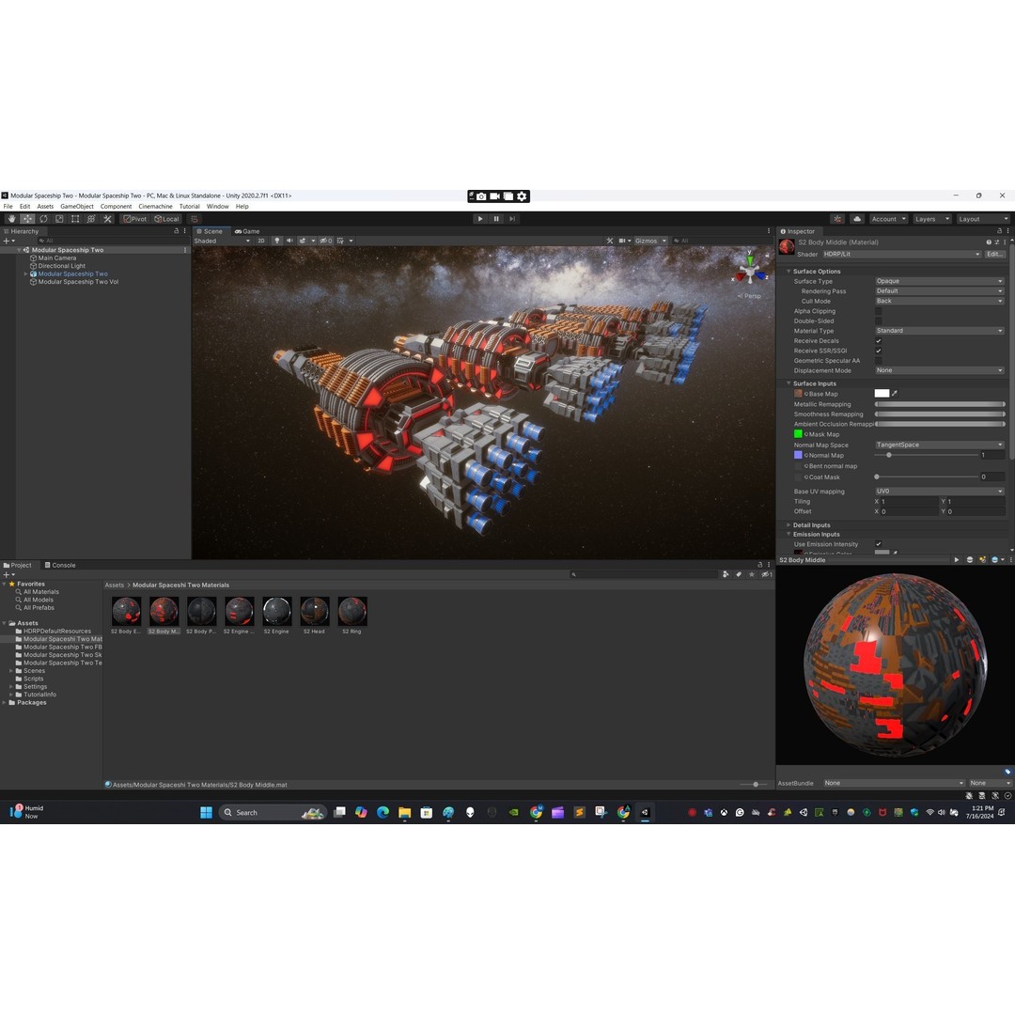1015x1015 pixels.
Task: Open the cloud services icon
Action: click(x=857, y=219)
